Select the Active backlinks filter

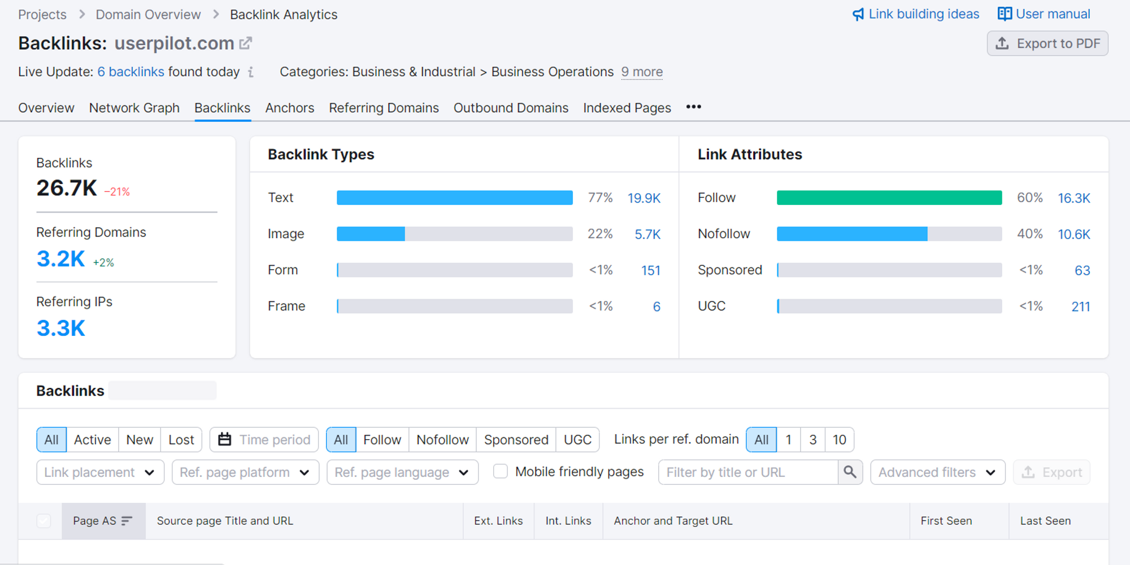pyautogui.click(x=93, y=440)
